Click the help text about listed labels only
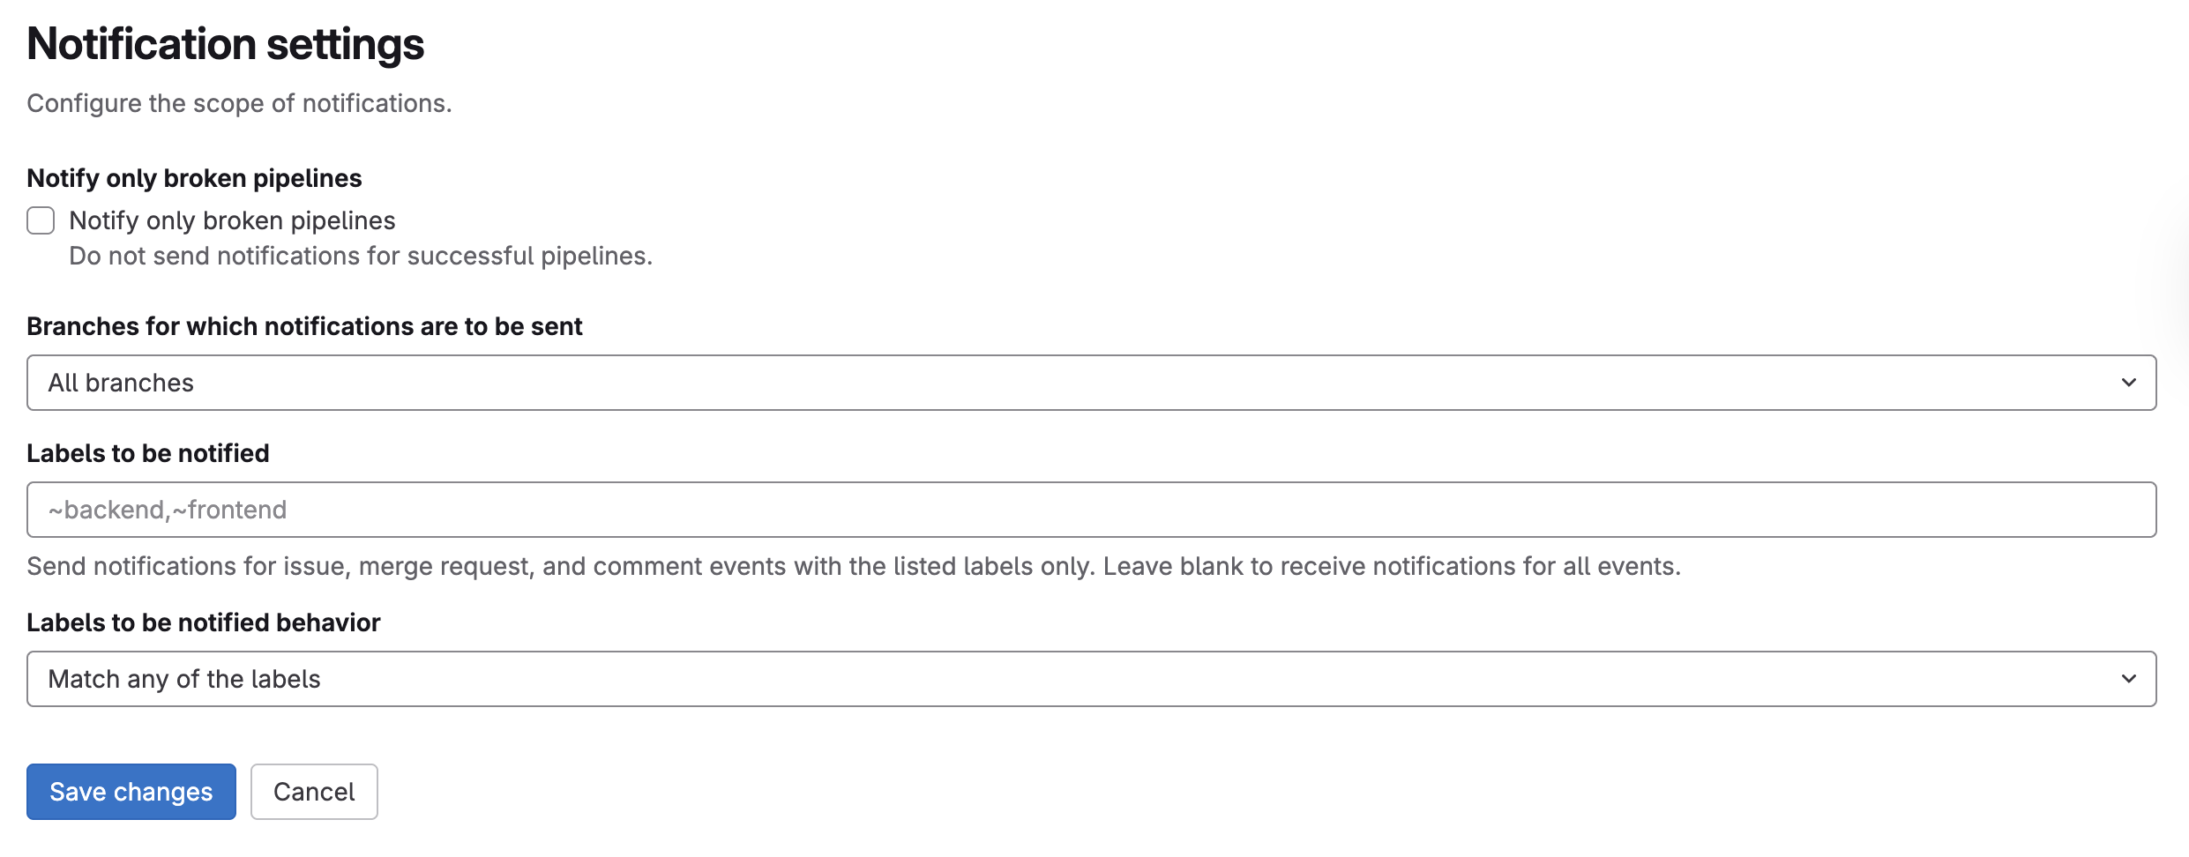Image resolution: width=2189 pixels, height=857 pixels. click(x=854, y=566)
